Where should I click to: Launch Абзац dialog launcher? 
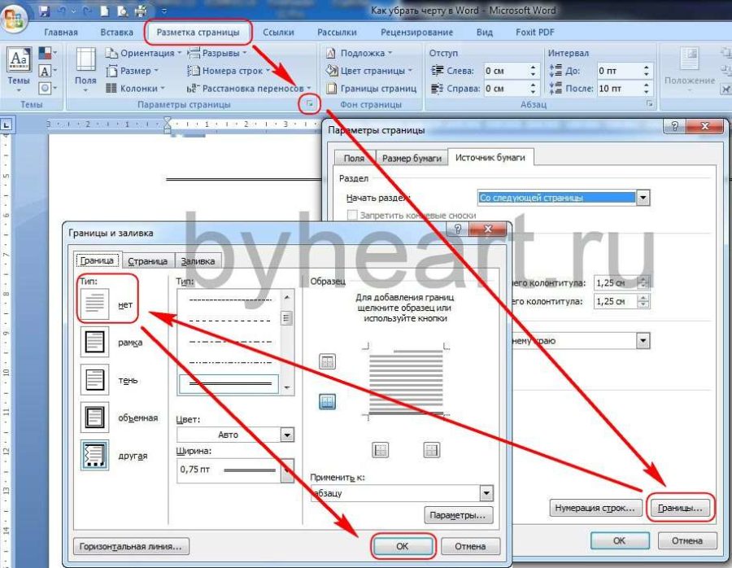click(x=649, y=104)
